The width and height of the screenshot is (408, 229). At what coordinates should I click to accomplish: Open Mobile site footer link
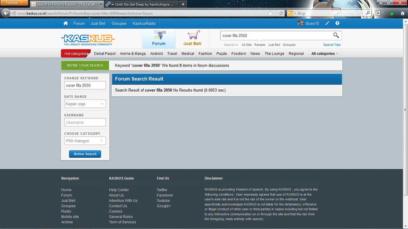coord(70,217)
